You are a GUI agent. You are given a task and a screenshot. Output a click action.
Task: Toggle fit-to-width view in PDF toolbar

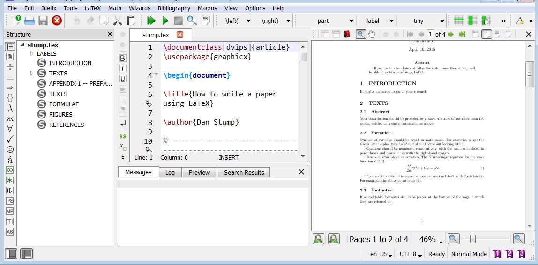pyautogui.click(x=486, y=34)
